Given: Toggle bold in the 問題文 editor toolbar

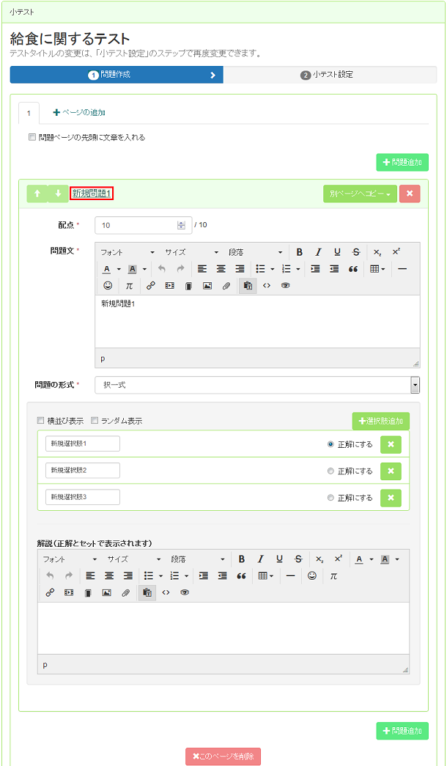Looking at the screenshot, I should [300, 252].
